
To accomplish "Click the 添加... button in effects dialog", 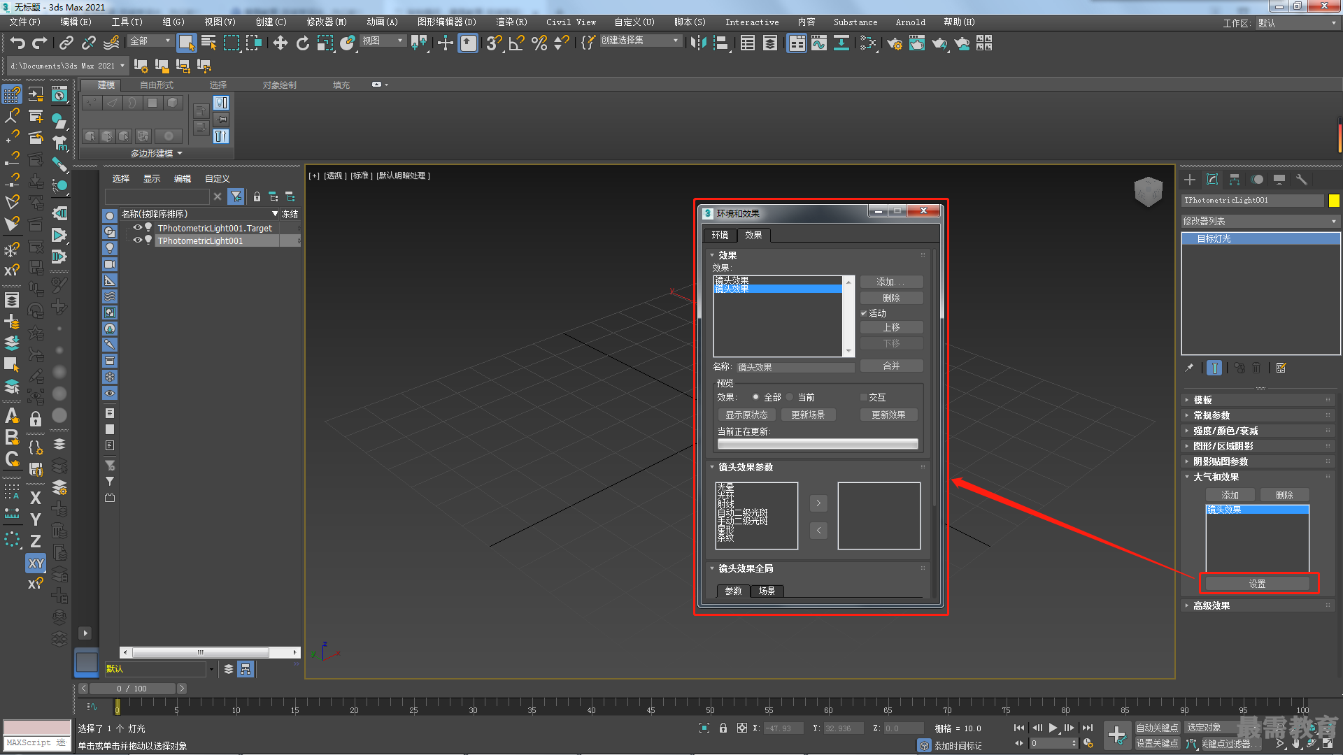I will 891,282.
